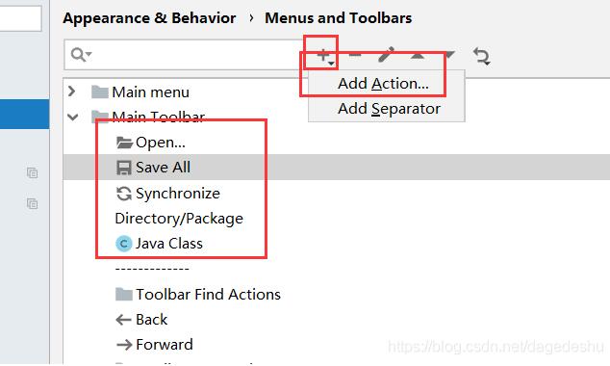Click the minus remove icon
This screenshot has width=610, height=366.
(355, 55)
